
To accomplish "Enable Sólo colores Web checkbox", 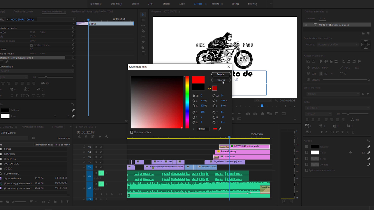I will (x=131, y=132).
